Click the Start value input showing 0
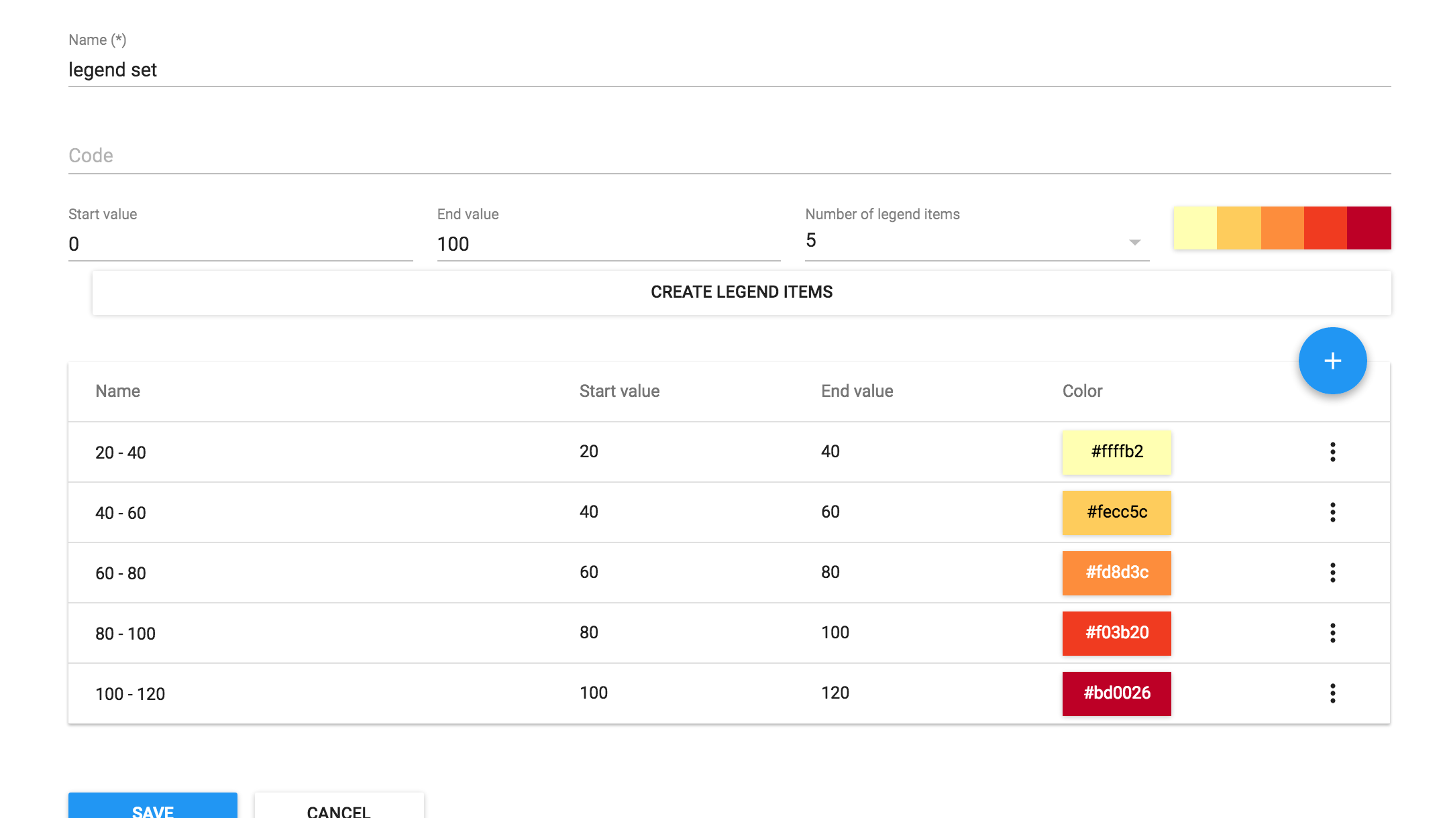1445x818 pixels. click(240, 244)
